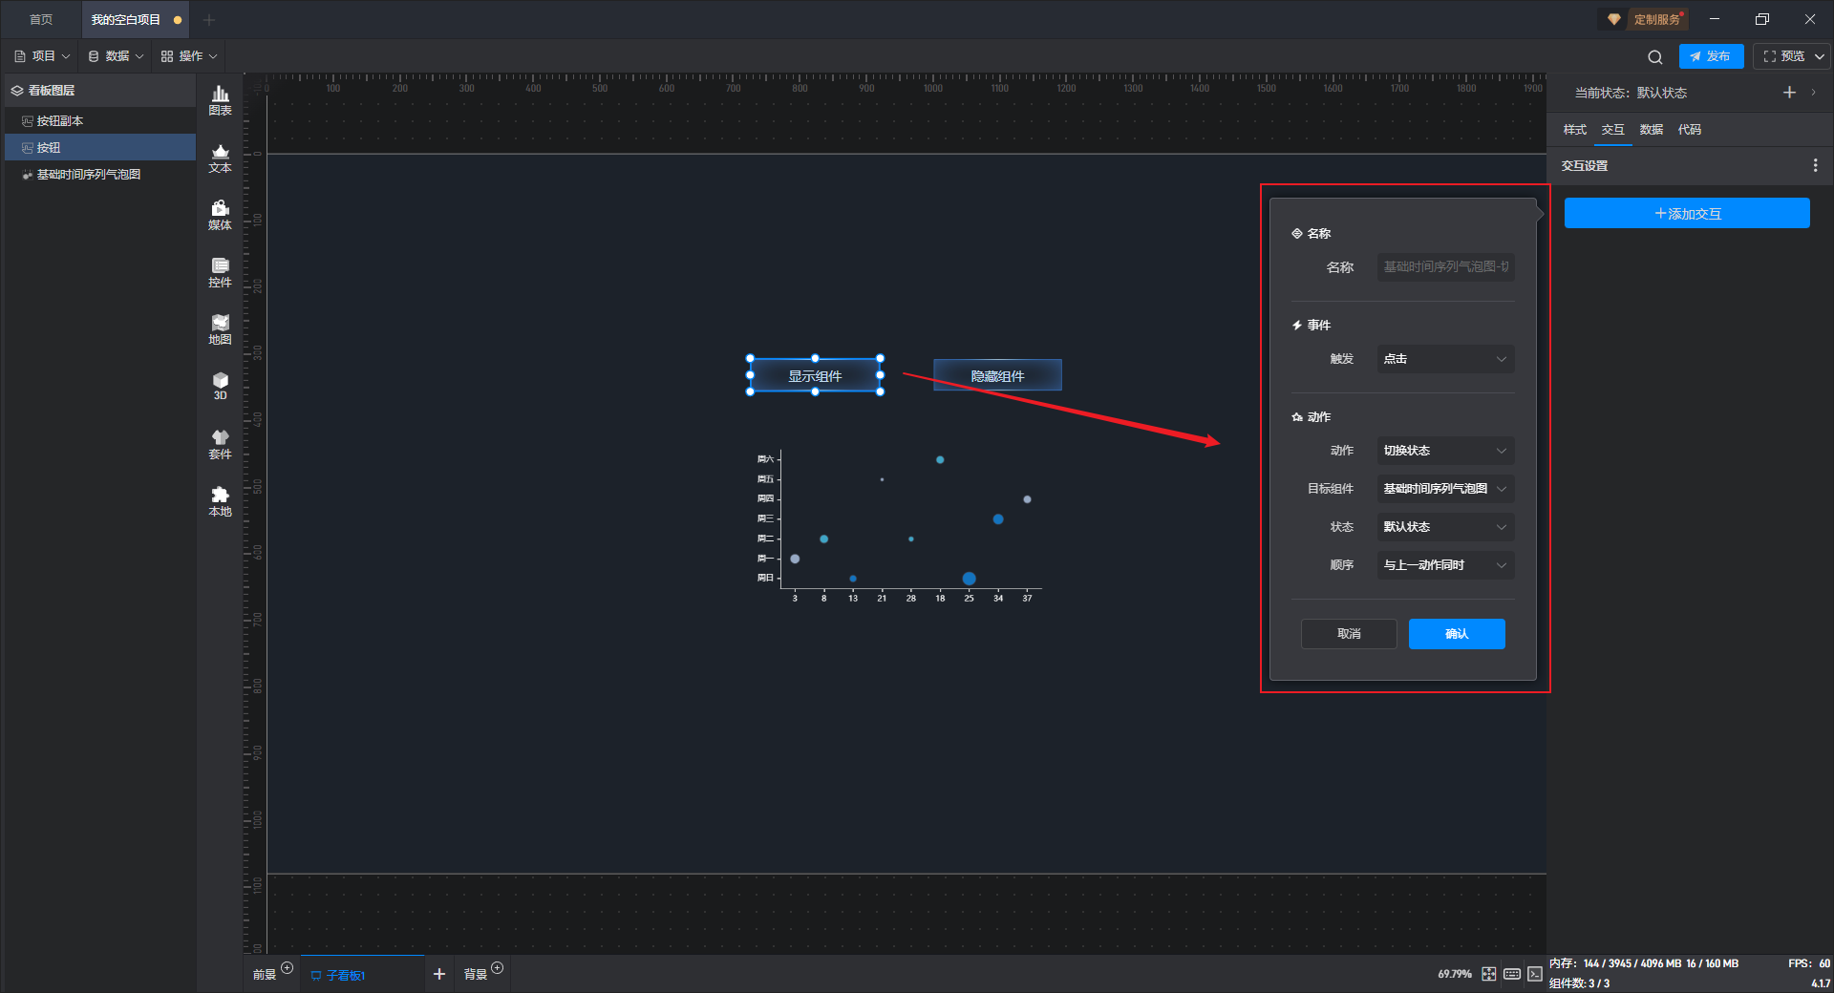This screenshot has height=993, width=1834.
Task: Switch to the 样式 style tab
Action: tap(1574, 130)
